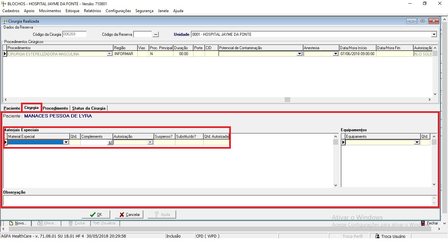This screenshot has height=252, width=448.
Task: Click the Data/Hora Fim column header
Action: (x=395, y=48)
